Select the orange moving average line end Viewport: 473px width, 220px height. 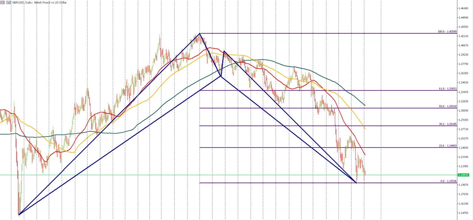pyautogui.click(x=365, y=129)
